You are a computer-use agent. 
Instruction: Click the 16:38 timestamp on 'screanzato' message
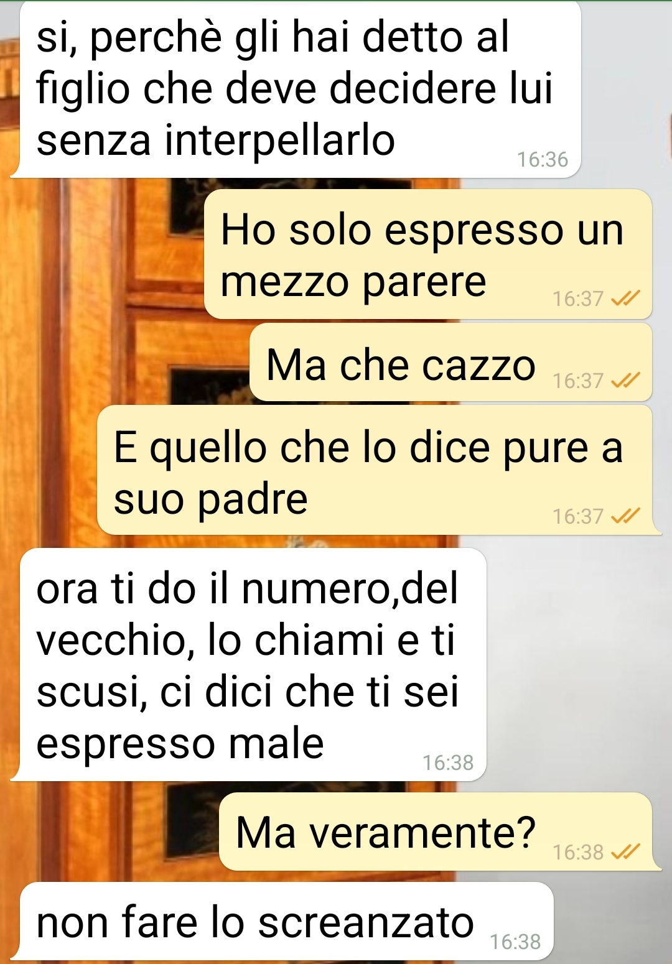pyautogui.click(x=515, y=942)
